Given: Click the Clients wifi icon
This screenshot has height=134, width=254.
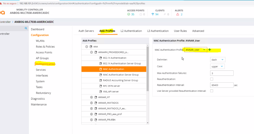Looking at the screenshot, I should (x=153, y=14).
